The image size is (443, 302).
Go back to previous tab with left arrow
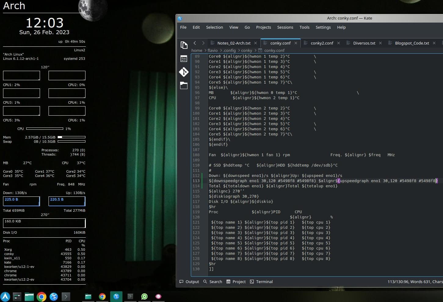195,43
